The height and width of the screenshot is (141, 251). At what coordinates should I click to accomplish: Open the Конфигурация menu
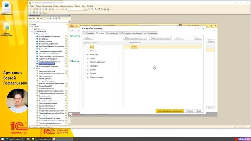[x=47, y=6]
